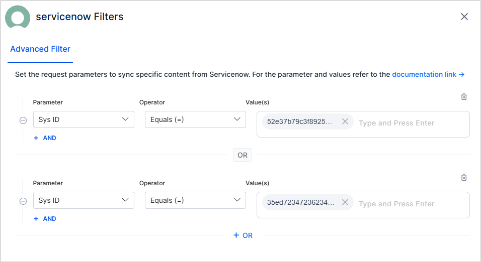
Task: Switch to the Advanced Filter tab
Action: 40,49
